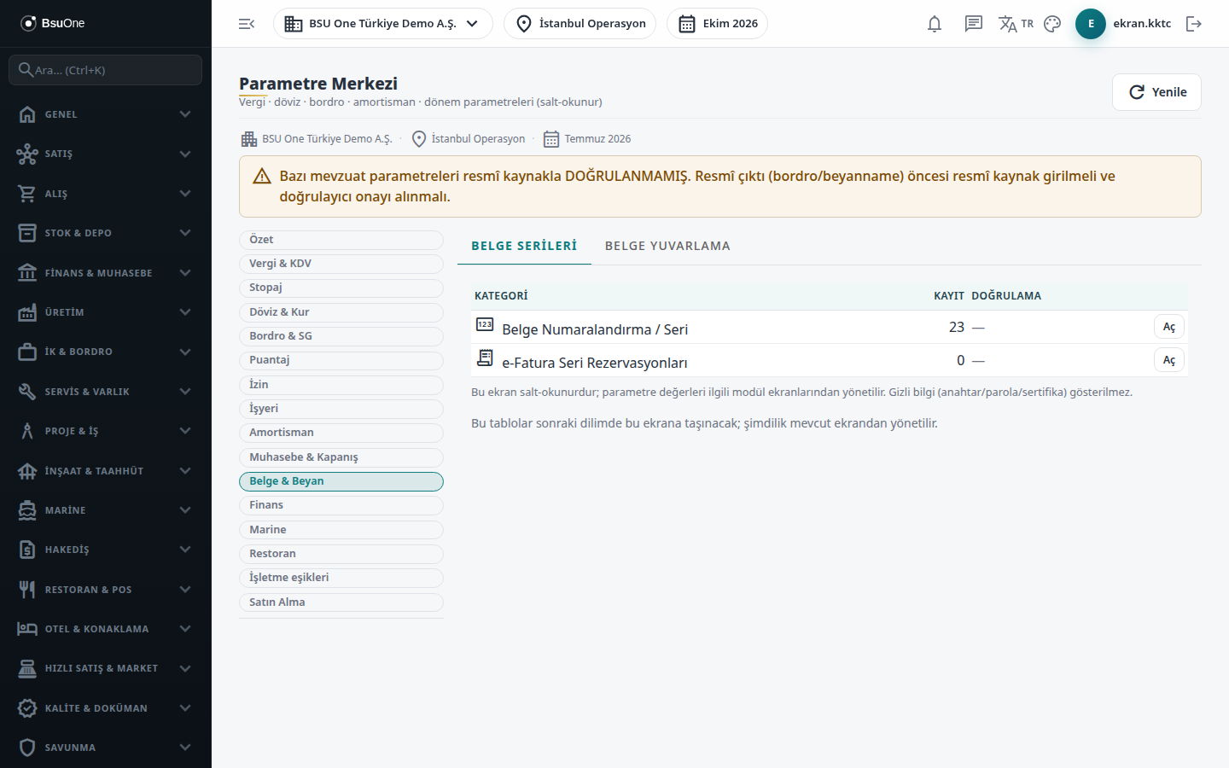1229x768 pixels.
Task: Click the BsuOne logo
Action: click(52, 23)
